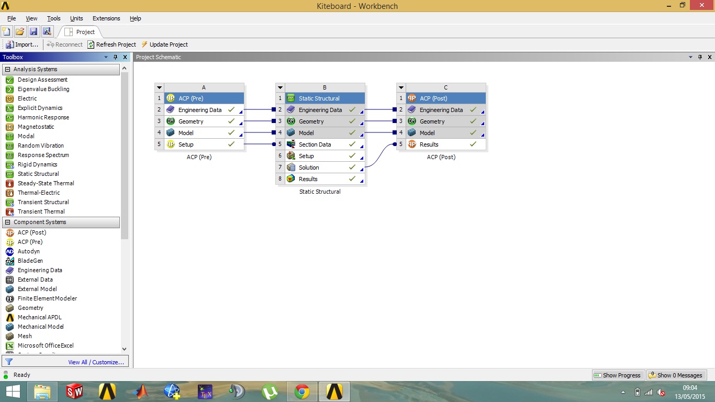Click Solution cell in Static Structural system

coord(325,167)
